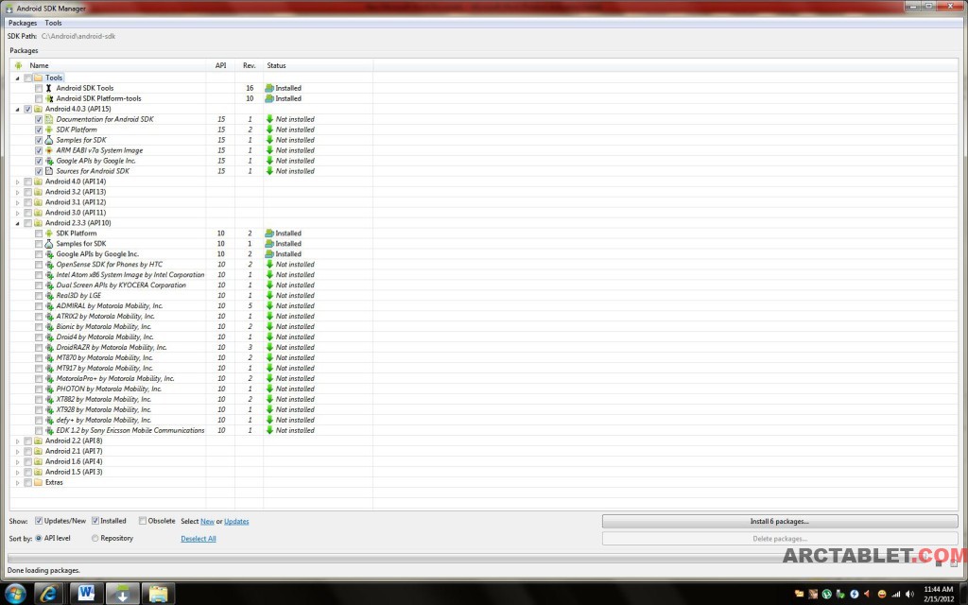Collapse the Android 2.3.3 (API 10) group
This screenshot has width=968, height=605.
click(x=17, y=223)
